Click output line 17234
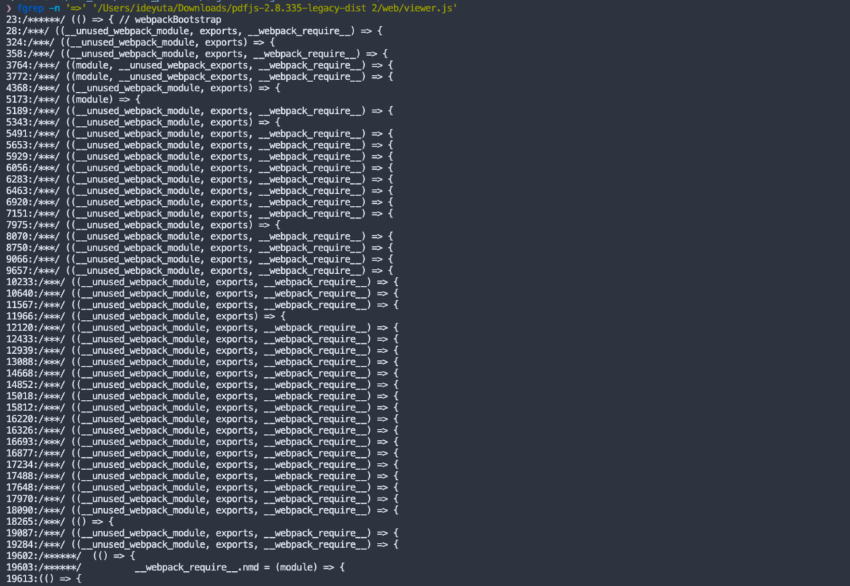This screenshot has width=850, height=586. [203, 464]
